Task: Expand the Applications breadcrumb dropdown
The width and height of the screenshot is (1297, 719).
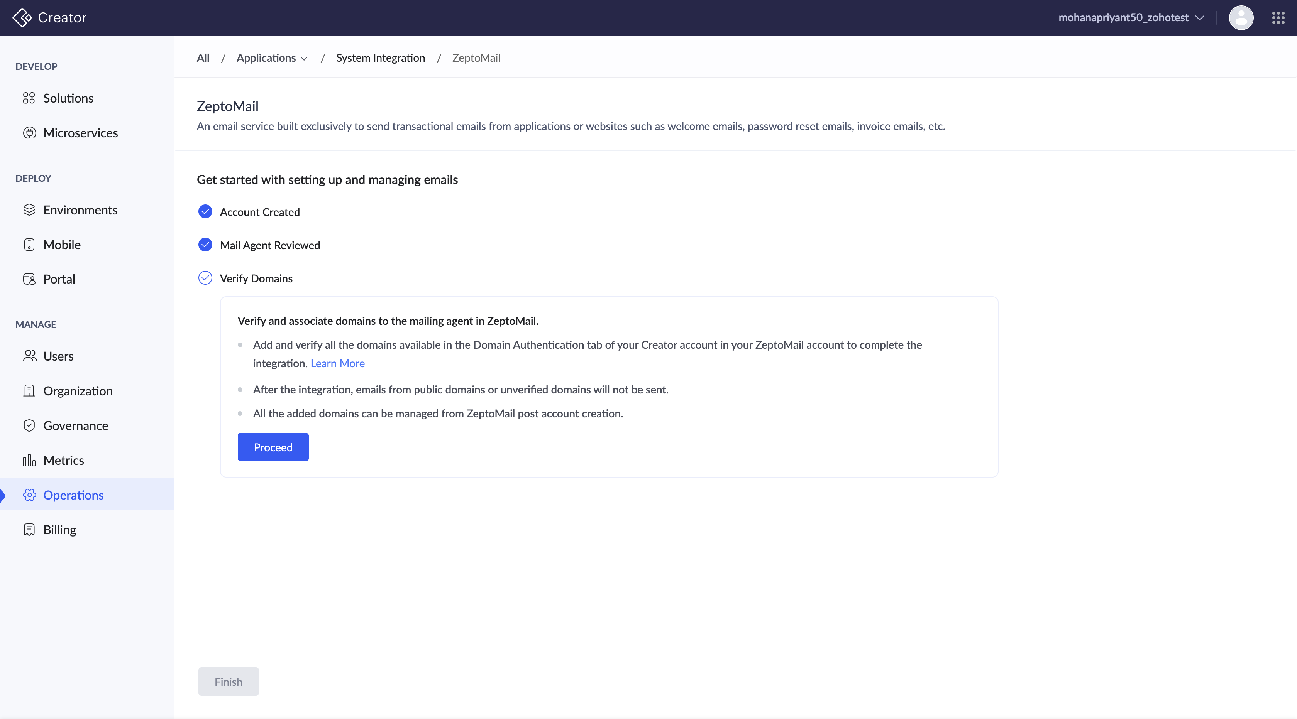Action: [x=272, y=58]
